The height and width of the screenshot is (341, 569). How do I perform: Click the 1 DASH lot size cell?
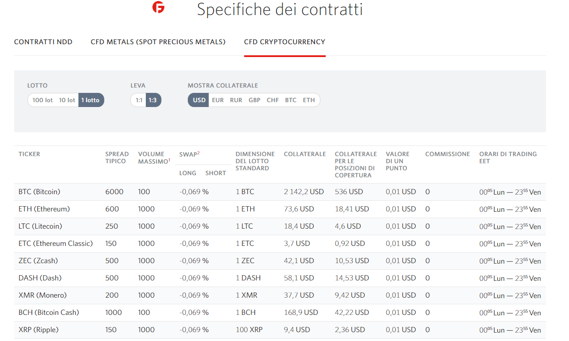[x=248, y=278]
